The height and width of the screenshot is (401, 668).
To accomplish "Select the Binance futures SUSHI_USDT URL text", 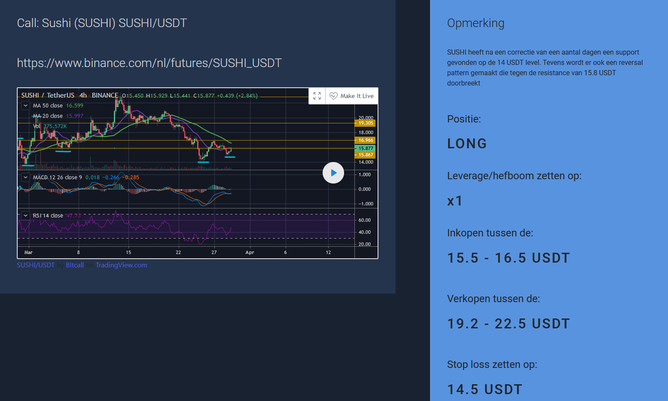I will (149, 63).
